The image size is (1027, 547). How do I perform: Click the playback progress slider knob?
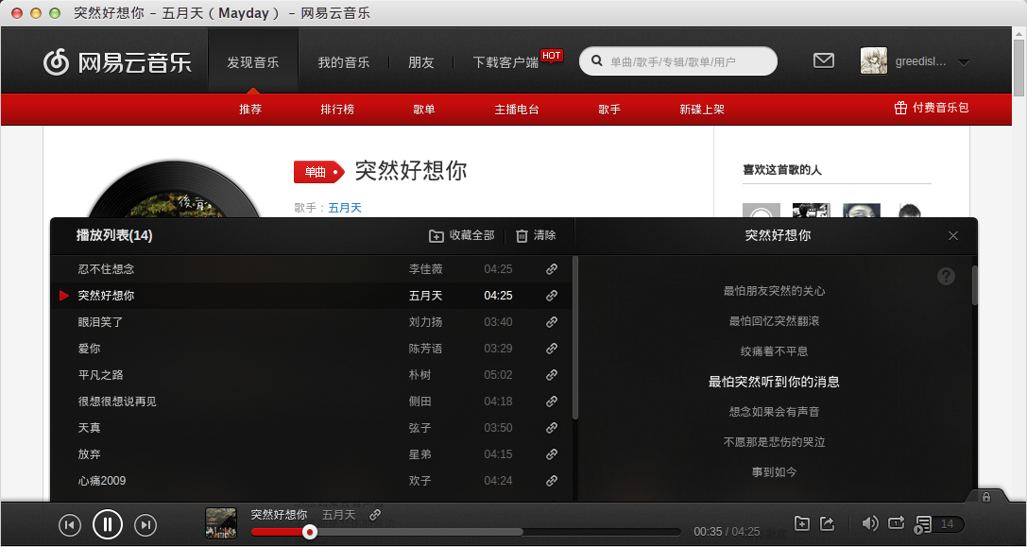310,532
